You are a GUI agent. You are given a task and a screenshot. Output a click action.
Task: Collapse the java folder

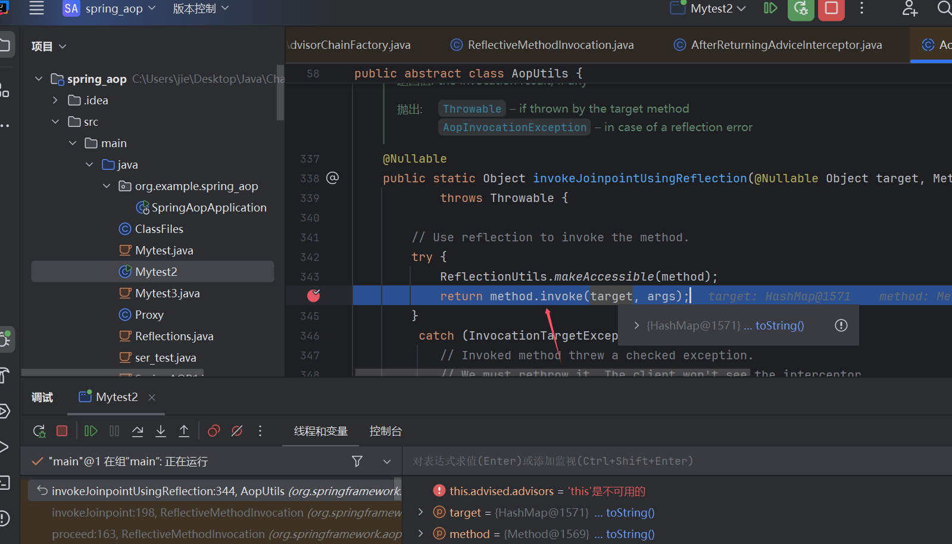click(x=89, y=164)
